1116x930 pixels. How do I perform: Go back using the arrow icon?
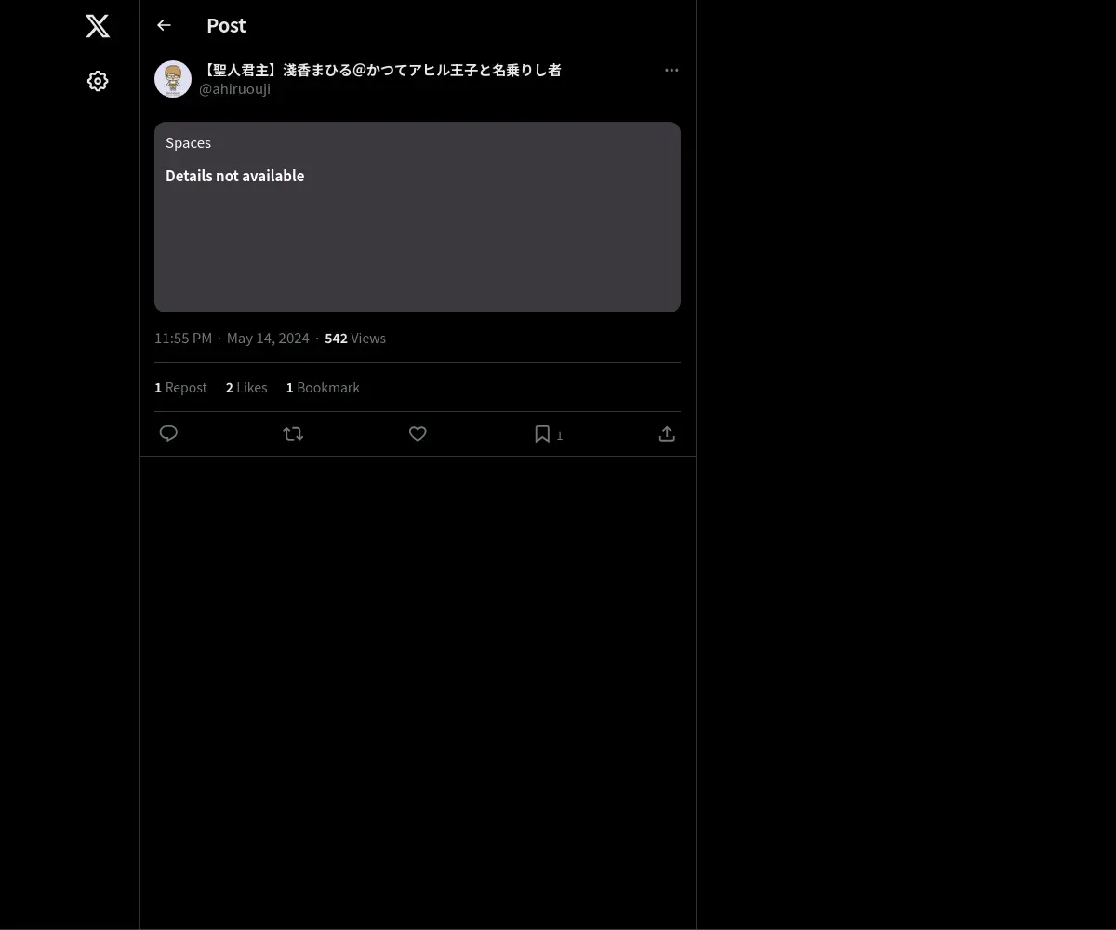pos(164,25)
